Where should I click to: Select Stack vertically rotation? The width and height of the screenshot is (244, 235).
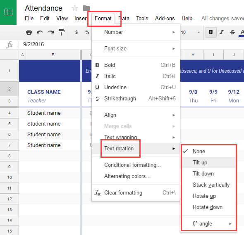(x=209, y=185)
